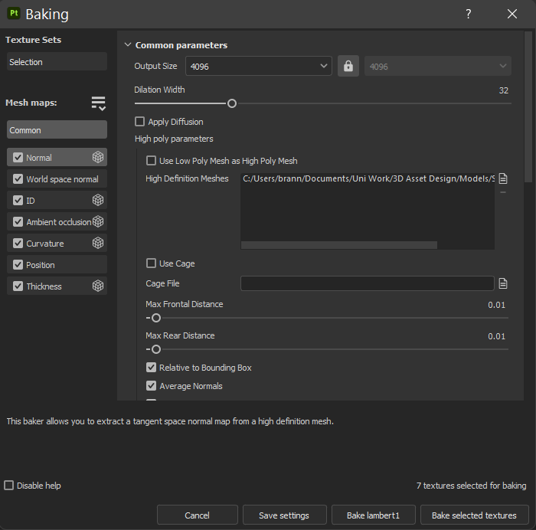Click the cube icon next to Normal
This screenshot has height=530, width=536.
(98, 158)
